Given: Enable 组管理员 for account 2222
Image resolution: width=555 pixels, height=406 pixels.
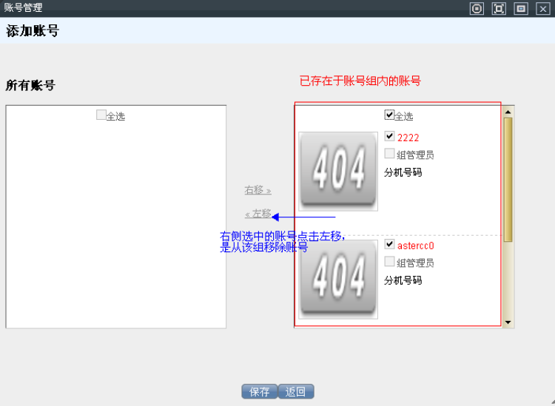Looking at the screenshot, I should click(389, 154).
